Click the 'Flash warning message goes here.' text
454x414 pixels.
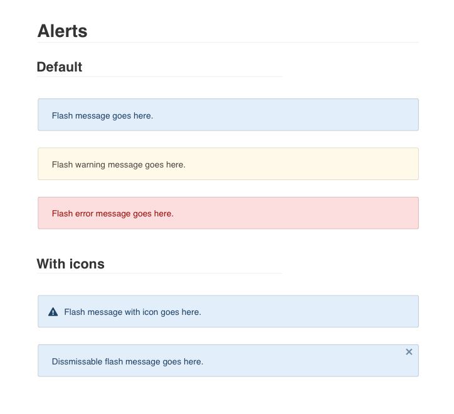(119, 165)
